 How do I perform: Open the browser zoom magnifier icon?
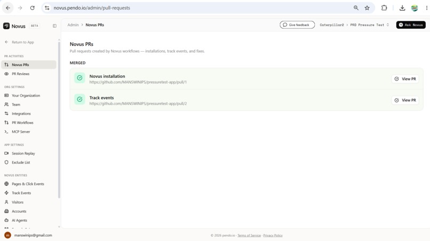[356, 8]
